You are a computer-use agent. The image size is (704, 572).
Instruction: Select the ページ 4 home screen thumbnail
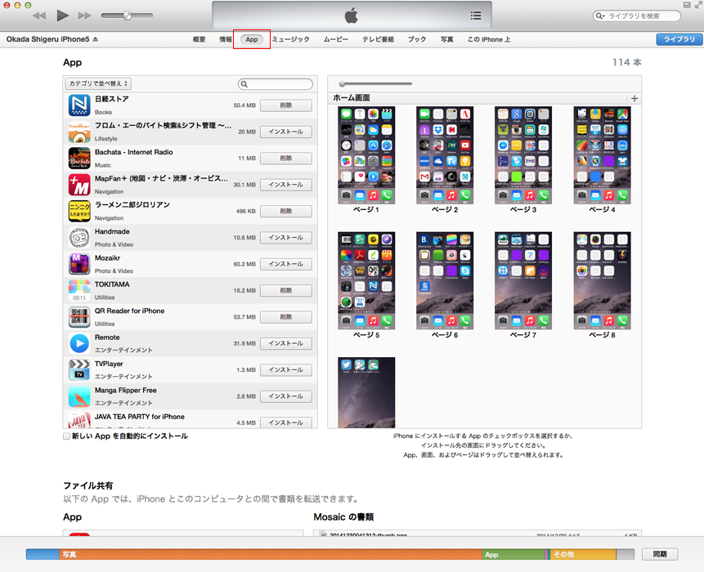tap(602, 155)
